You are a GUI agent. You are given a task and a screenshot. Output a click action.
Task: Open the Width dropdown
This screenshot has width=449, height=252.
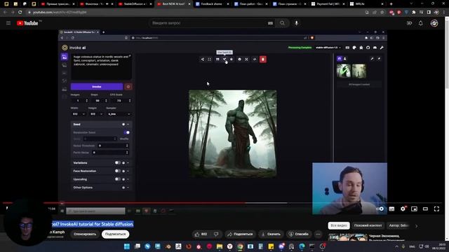[x=79, y=114]
